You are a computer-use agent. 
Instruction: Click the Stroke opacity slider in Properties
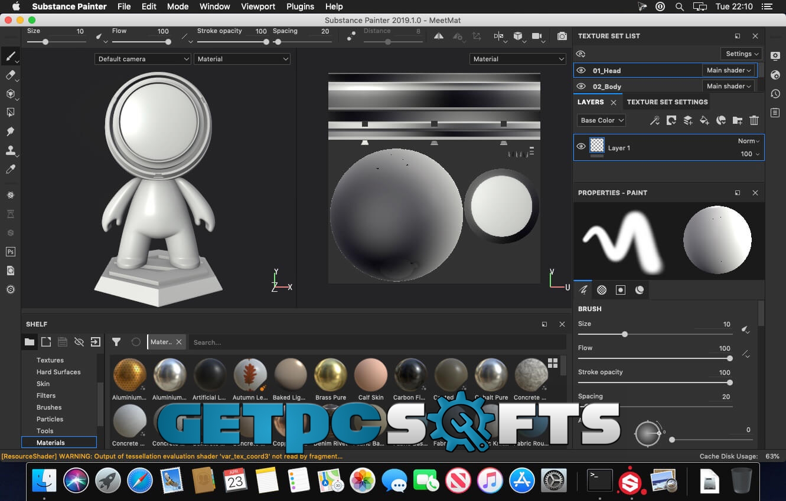[x=655, y=383]
